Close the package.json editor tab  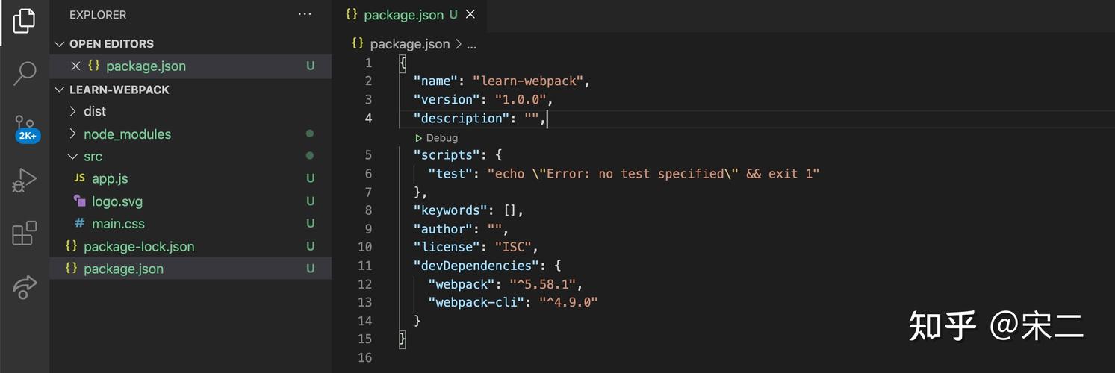470,14
